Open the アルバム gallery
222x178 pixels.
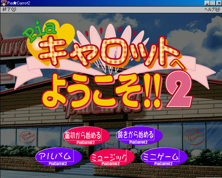(x=59, y=157)
